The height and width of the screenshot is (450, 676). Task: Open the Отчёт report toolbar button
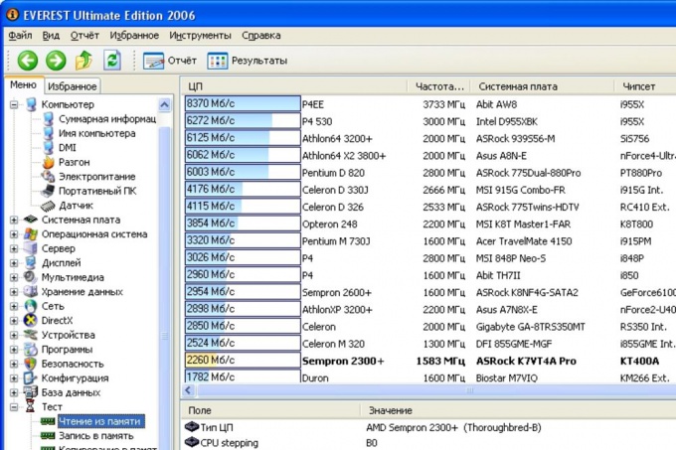click(170, 61)
